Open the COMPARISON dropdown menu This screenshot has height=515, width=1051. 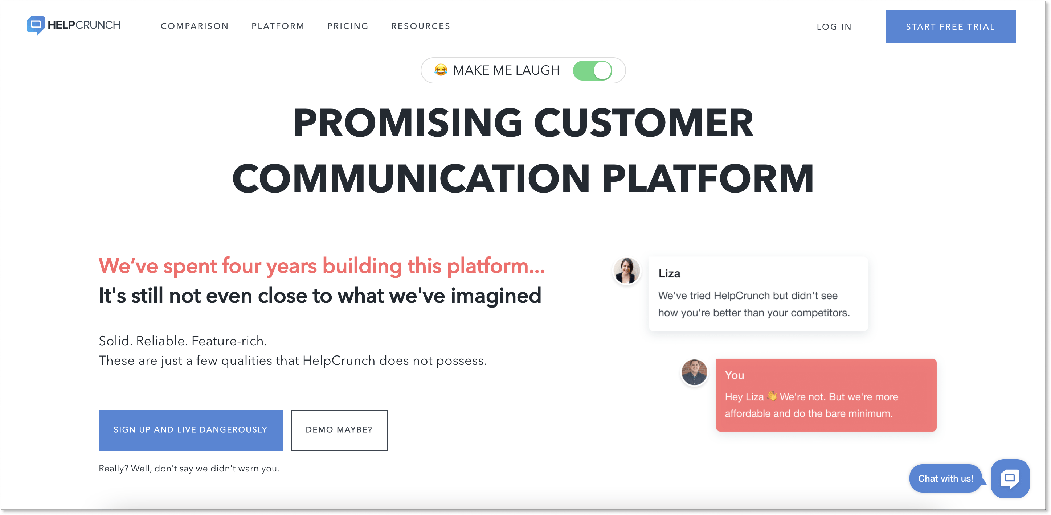tap(195, 27)
